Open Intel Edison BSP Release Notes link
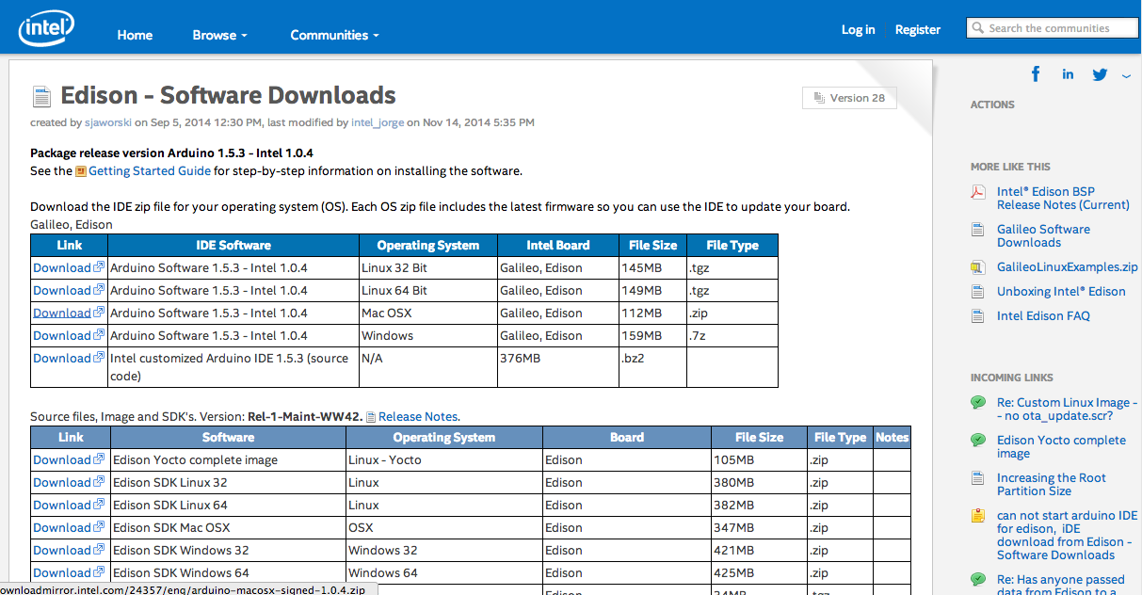This screenshot has height=595, width=1142. click(x=1063, y=198)
